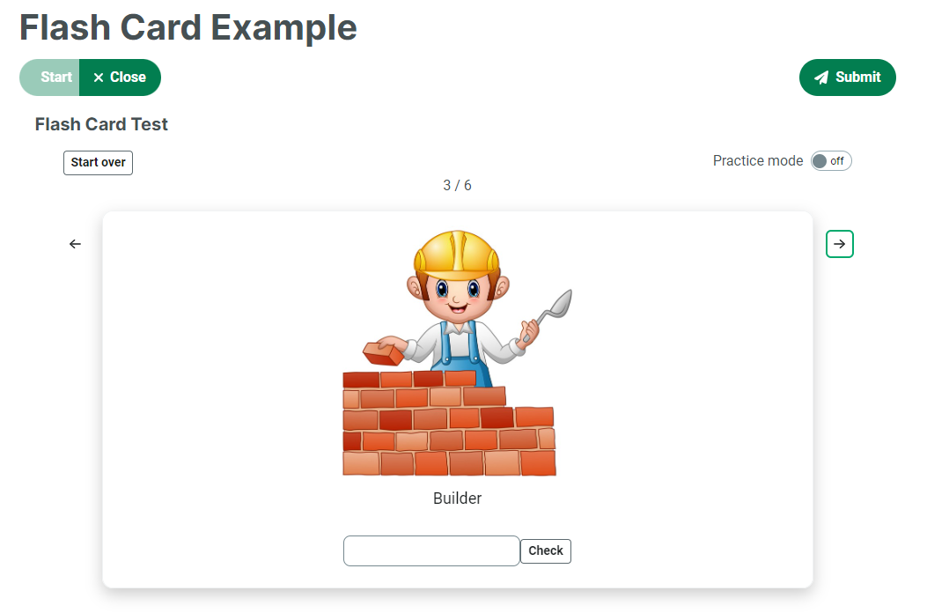Click the builder's face in the card image
The image size is (927, 613).
(x=456, y=295)
